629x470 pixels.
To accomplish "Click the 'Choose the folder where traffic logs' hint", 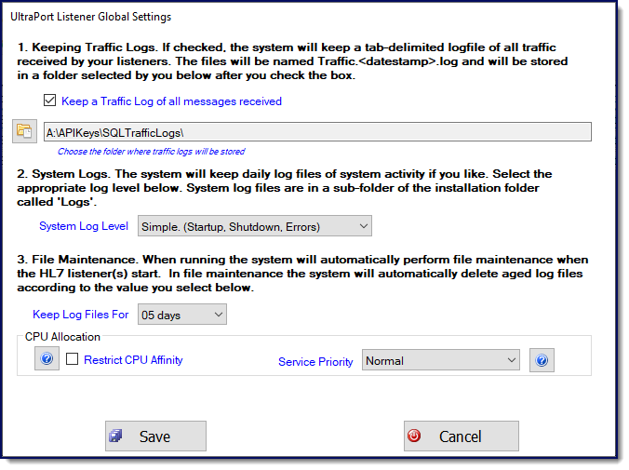I will [x=152, y=152].
